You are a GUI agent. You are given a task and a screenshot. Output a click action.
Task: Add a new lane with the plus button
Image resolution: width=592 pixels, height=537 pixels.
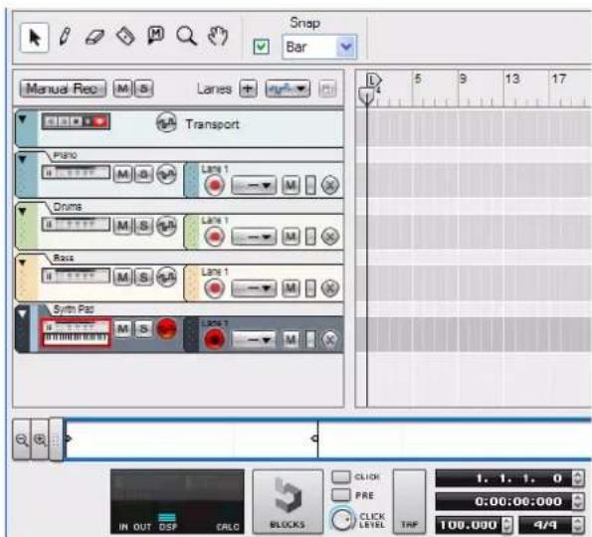click(248, 89)
